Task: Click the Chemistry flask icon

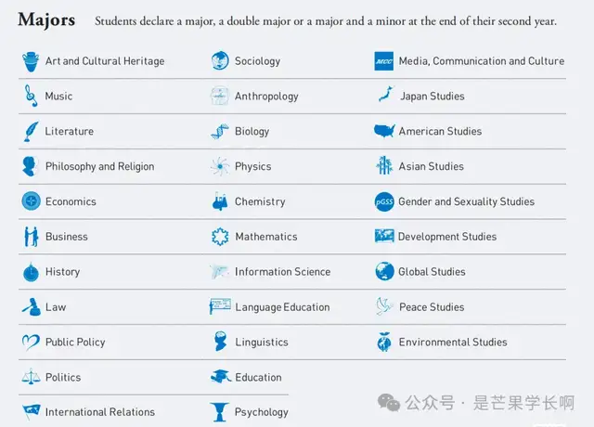Action: pos(219,201)
